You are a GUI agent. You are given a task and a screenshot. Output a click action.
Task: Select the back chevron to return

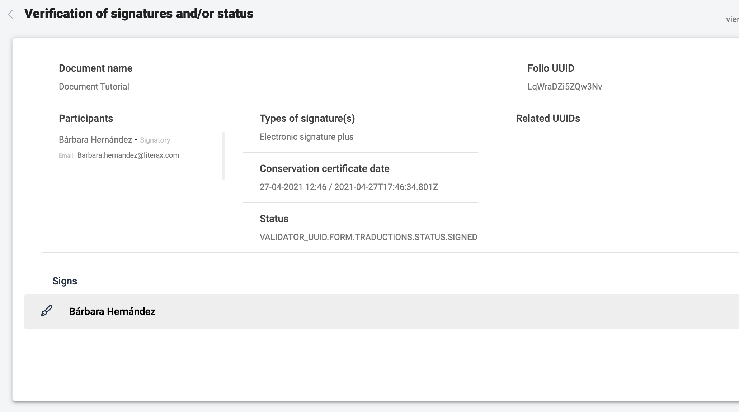[11, 14]
